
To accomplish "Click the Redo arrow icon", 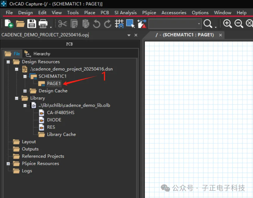I will click(108, 24).
